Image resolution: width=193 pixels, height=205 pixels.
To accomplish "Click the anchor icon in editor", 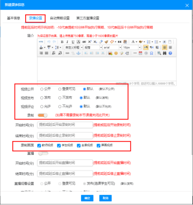I will click(x=78, y=53).
